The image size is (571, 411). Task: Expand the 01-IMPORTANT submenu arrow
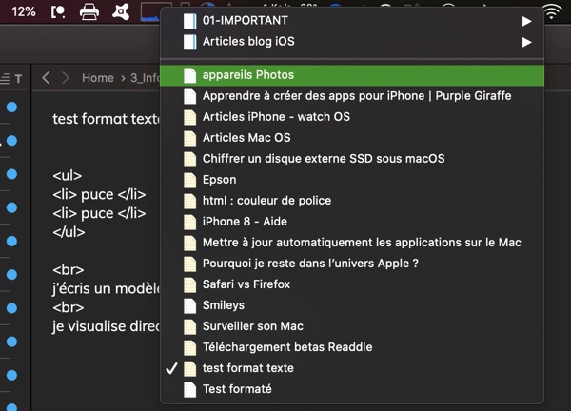pyautogui.click(x=527, y=21)
